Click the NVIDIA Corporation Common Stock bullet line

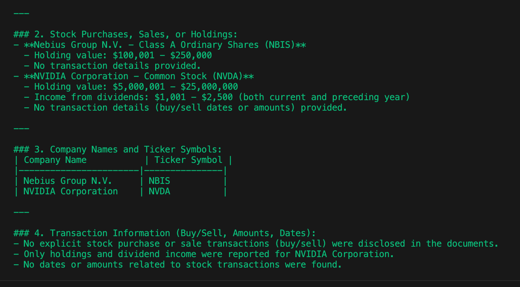tap(139, 76)
